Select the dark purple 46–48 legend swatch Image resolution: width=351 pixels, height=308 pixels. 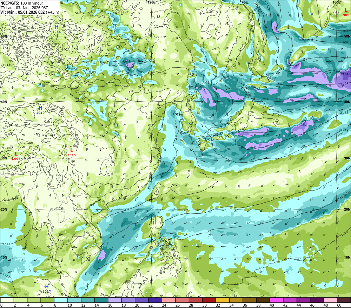(x=317, y=300)
